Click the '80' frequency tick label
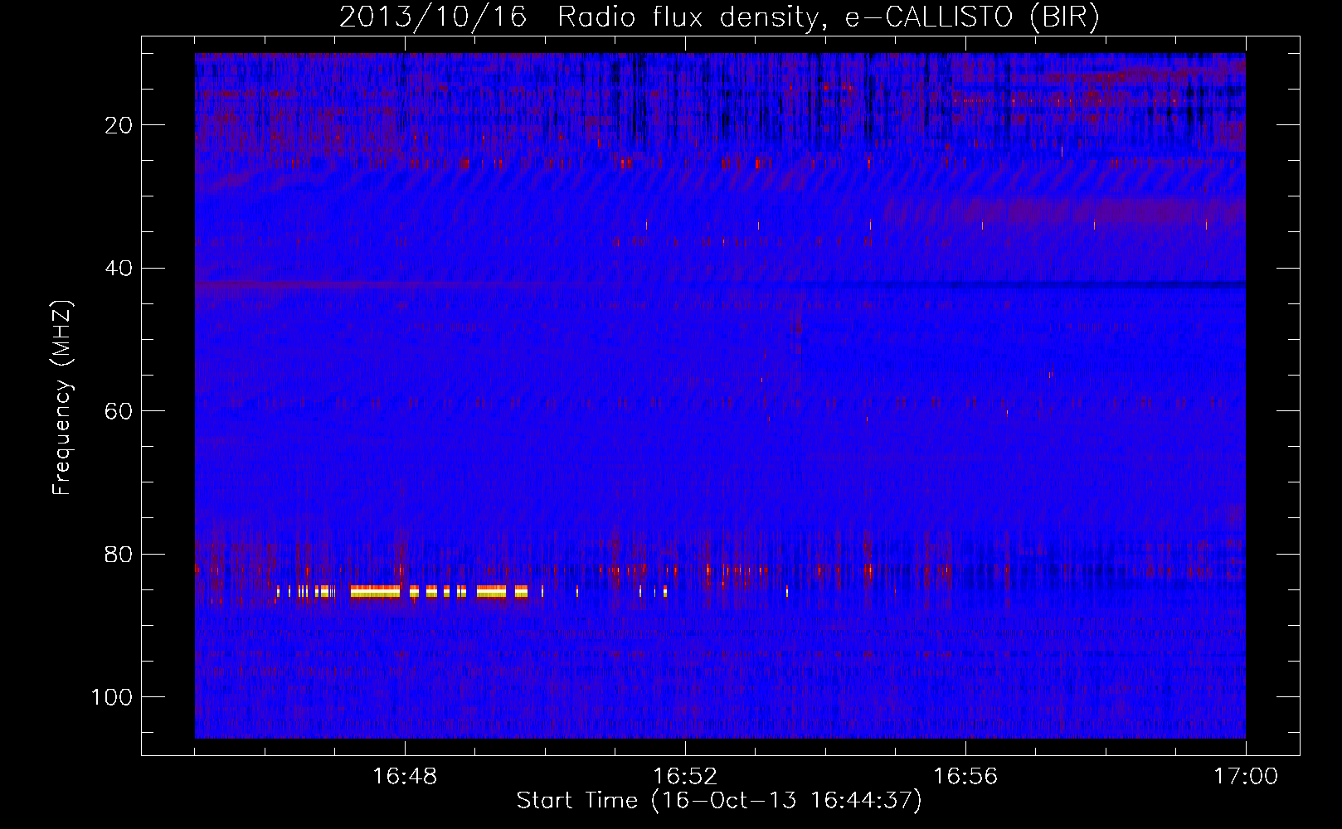 [x=119, y=554]
